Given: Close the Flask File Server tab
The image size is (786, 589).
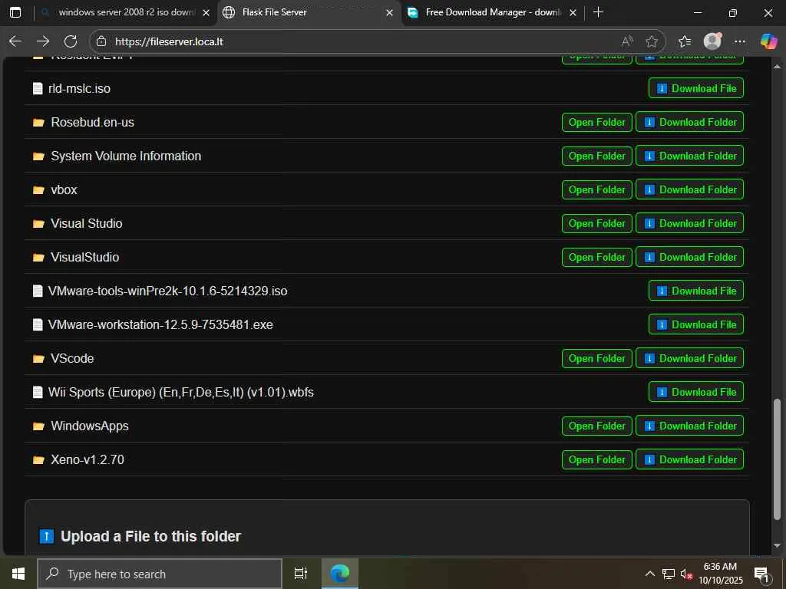Looking at the screenshot, I should [389, 12].
